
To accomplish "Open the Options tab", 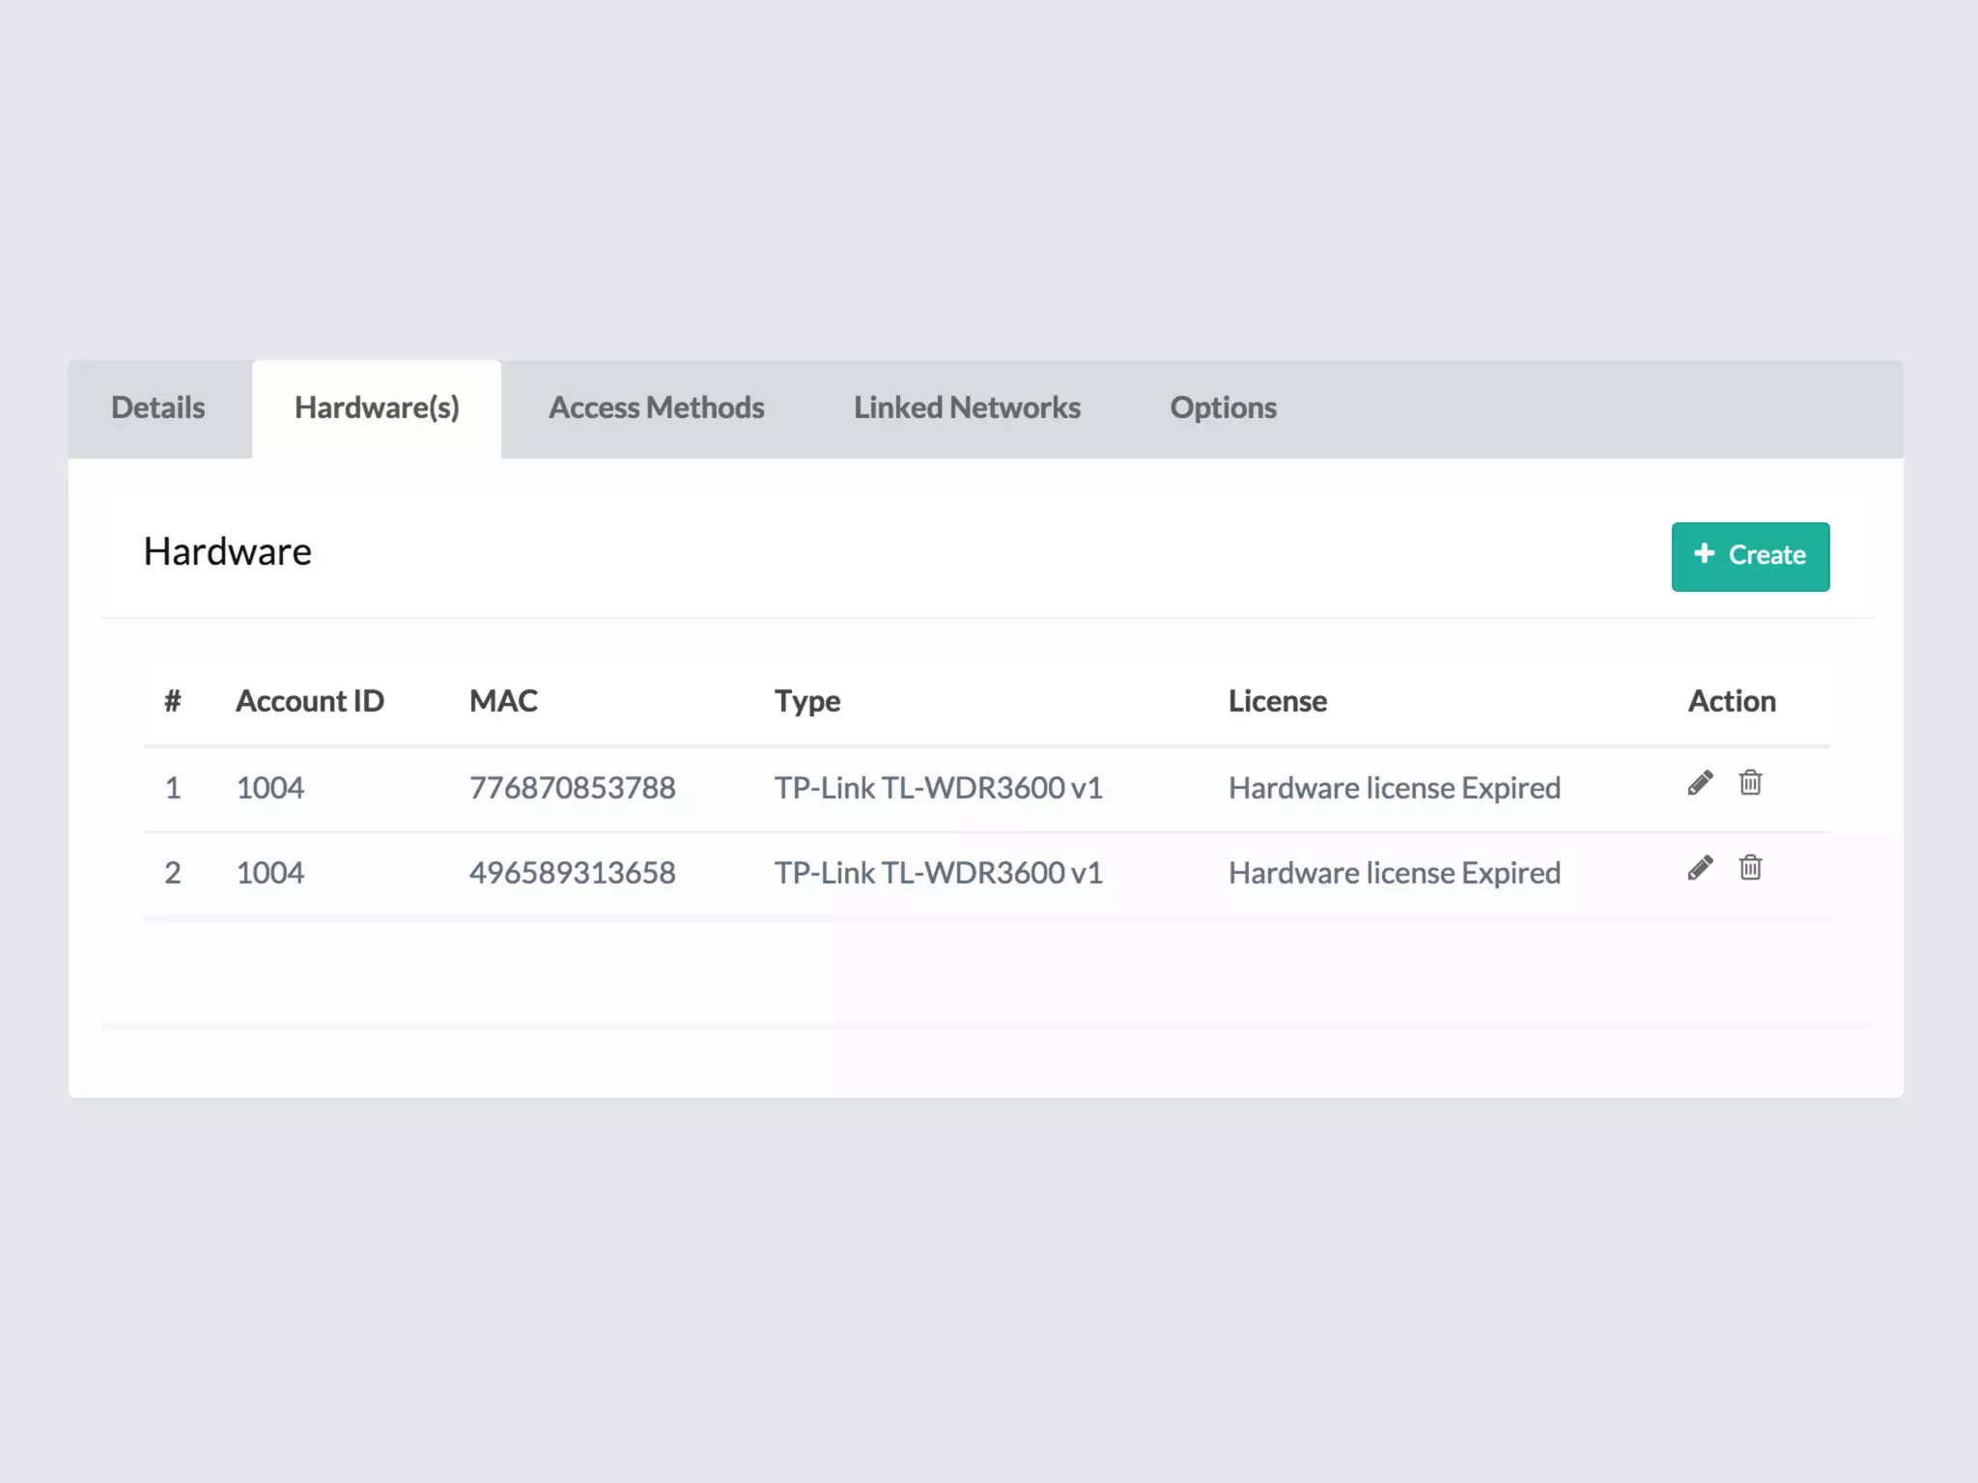I will click(x=1223, y=408).
